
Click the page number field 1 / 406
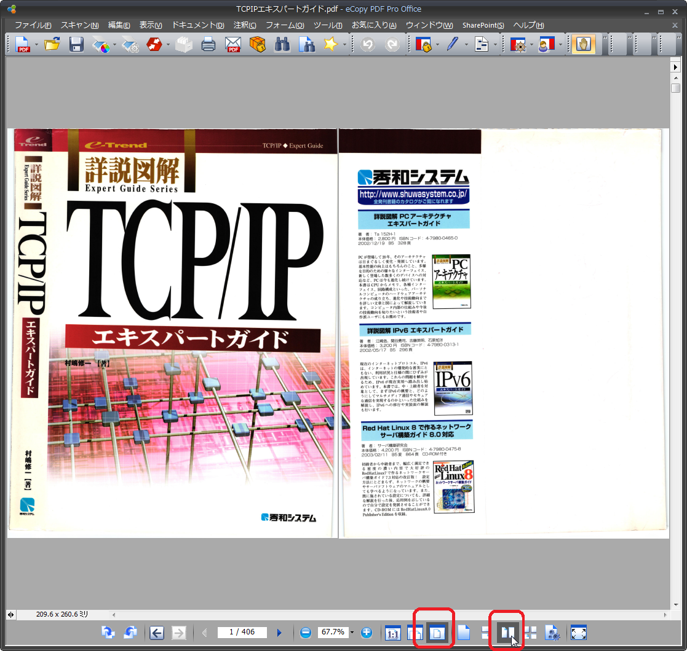point(242,632)
